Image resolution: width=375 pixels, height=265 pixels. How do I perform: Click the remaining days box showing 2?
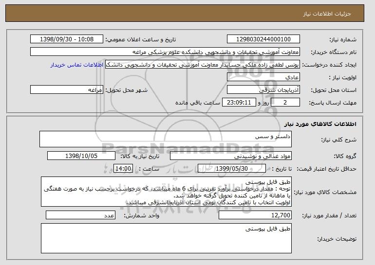285,103
